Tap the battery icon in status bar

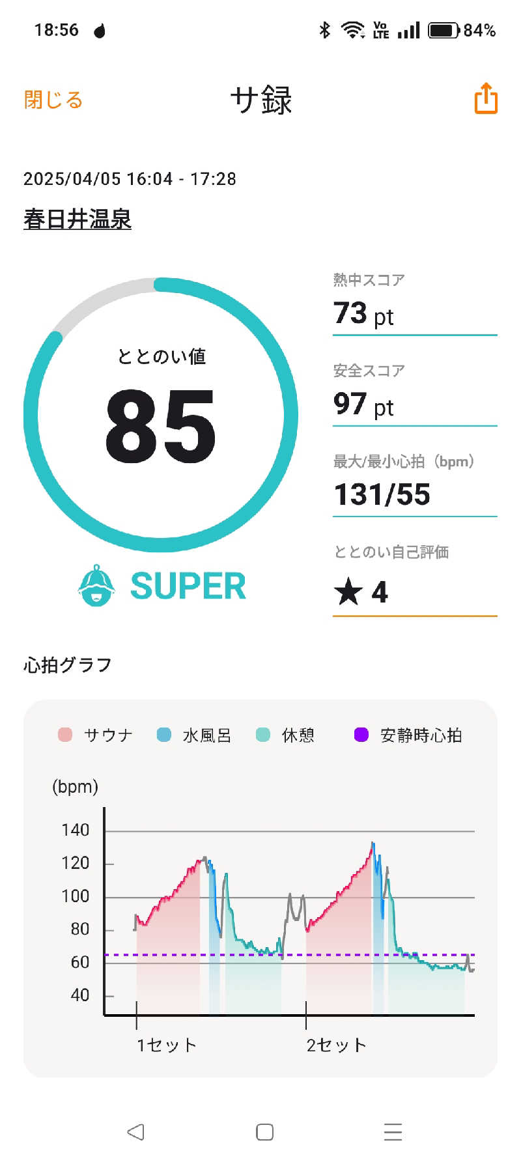point(444,30)
